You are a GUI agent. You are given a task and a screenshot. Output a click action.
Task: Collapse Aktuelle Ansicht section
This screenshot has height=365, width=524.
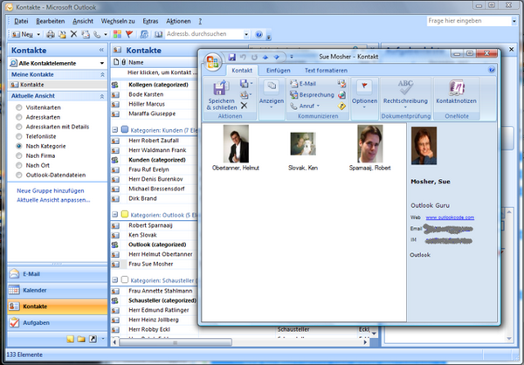pos(102,96)
